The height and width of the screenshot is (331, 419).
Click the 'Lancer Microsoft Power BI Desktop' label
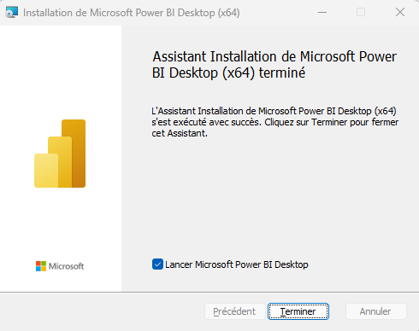point(237,264)
